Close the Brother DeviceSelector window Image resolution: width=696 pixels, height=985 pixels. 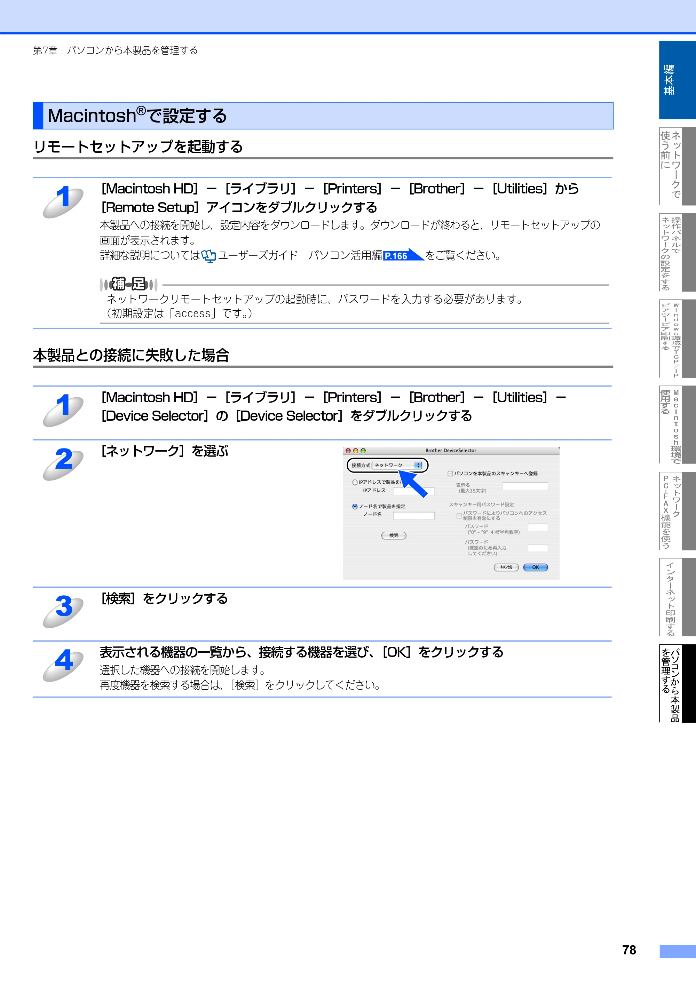[348, 451]
